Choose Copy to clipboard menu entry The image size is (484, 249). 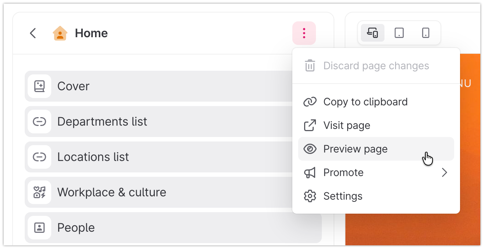[376, 102]
